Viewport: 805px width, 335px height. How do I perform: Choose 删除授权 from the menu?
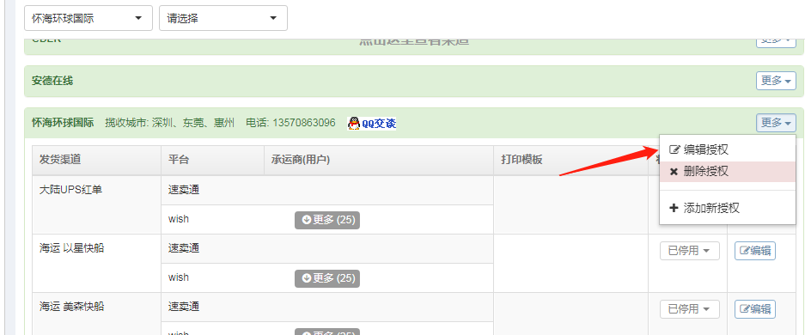[x=727, y=171]
